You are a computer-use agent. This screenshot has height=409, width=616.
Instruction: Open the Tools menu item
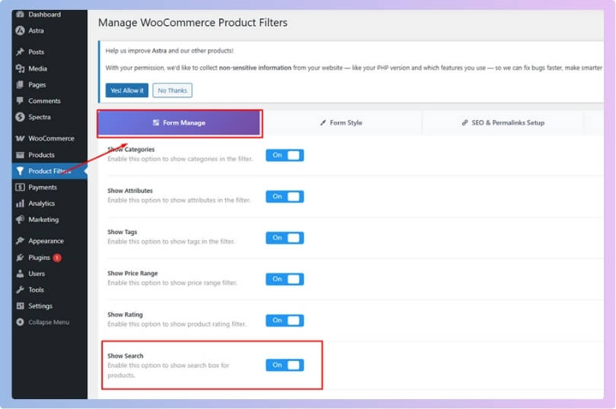coord(49,290)
